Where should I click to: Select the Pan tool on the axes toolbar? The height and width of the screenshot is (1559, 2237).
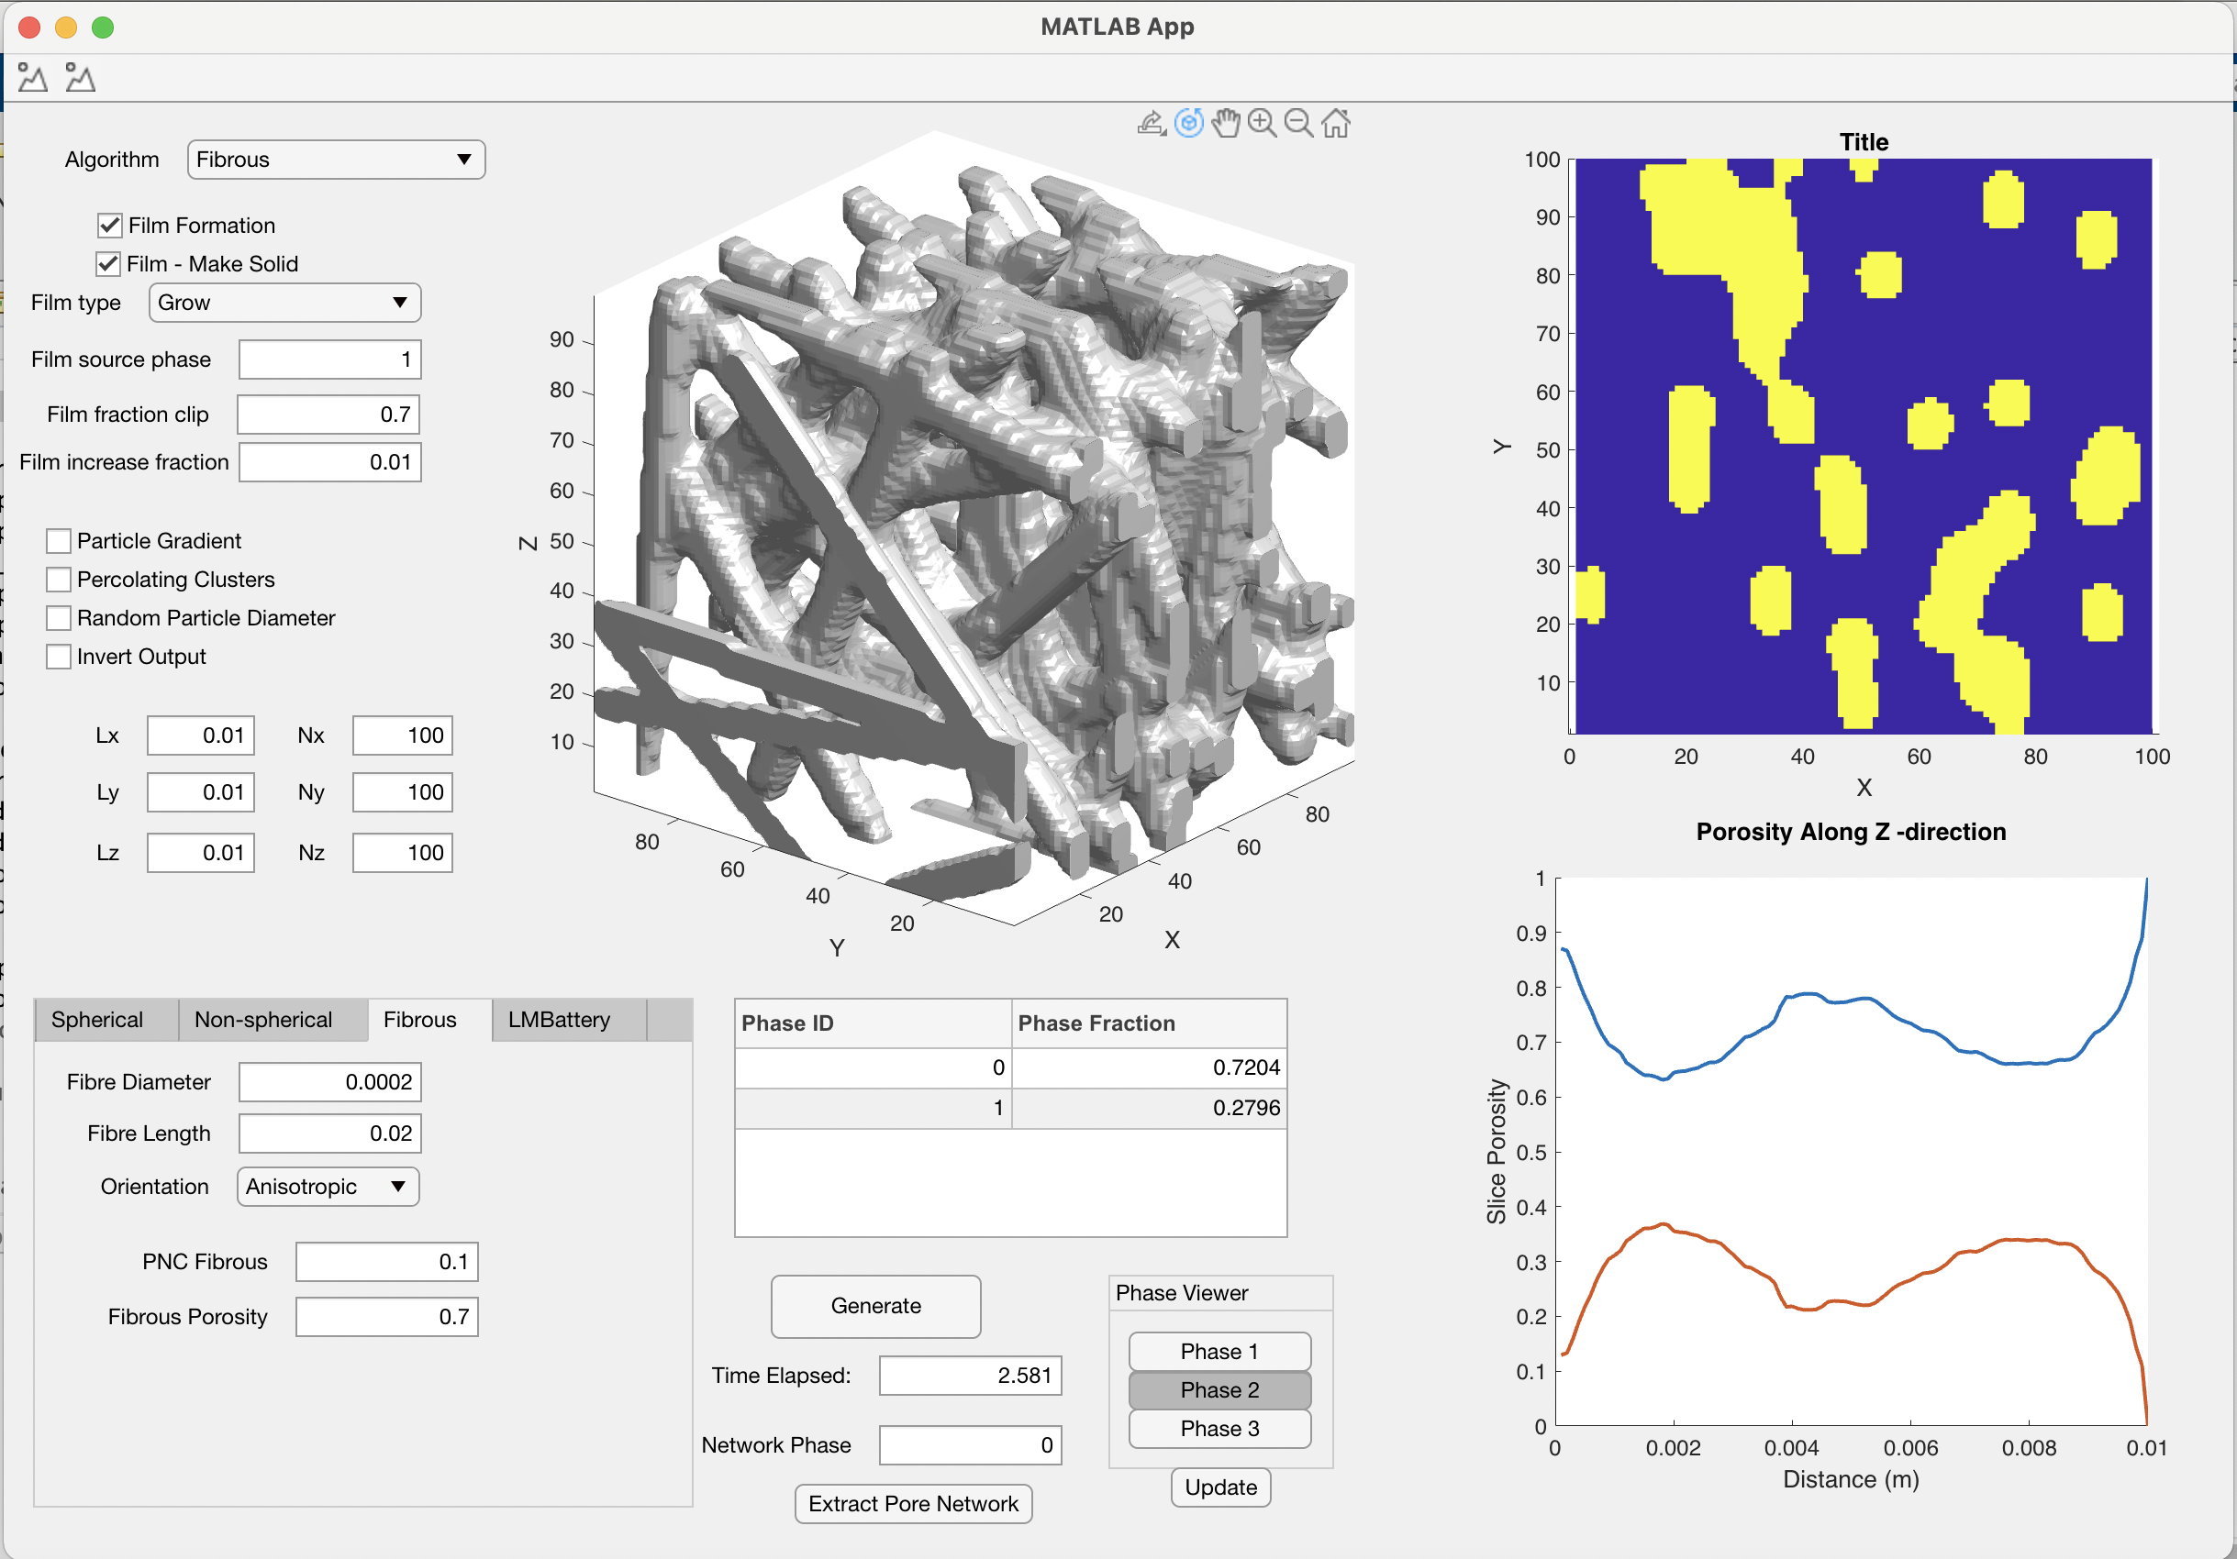(1226, 123)
